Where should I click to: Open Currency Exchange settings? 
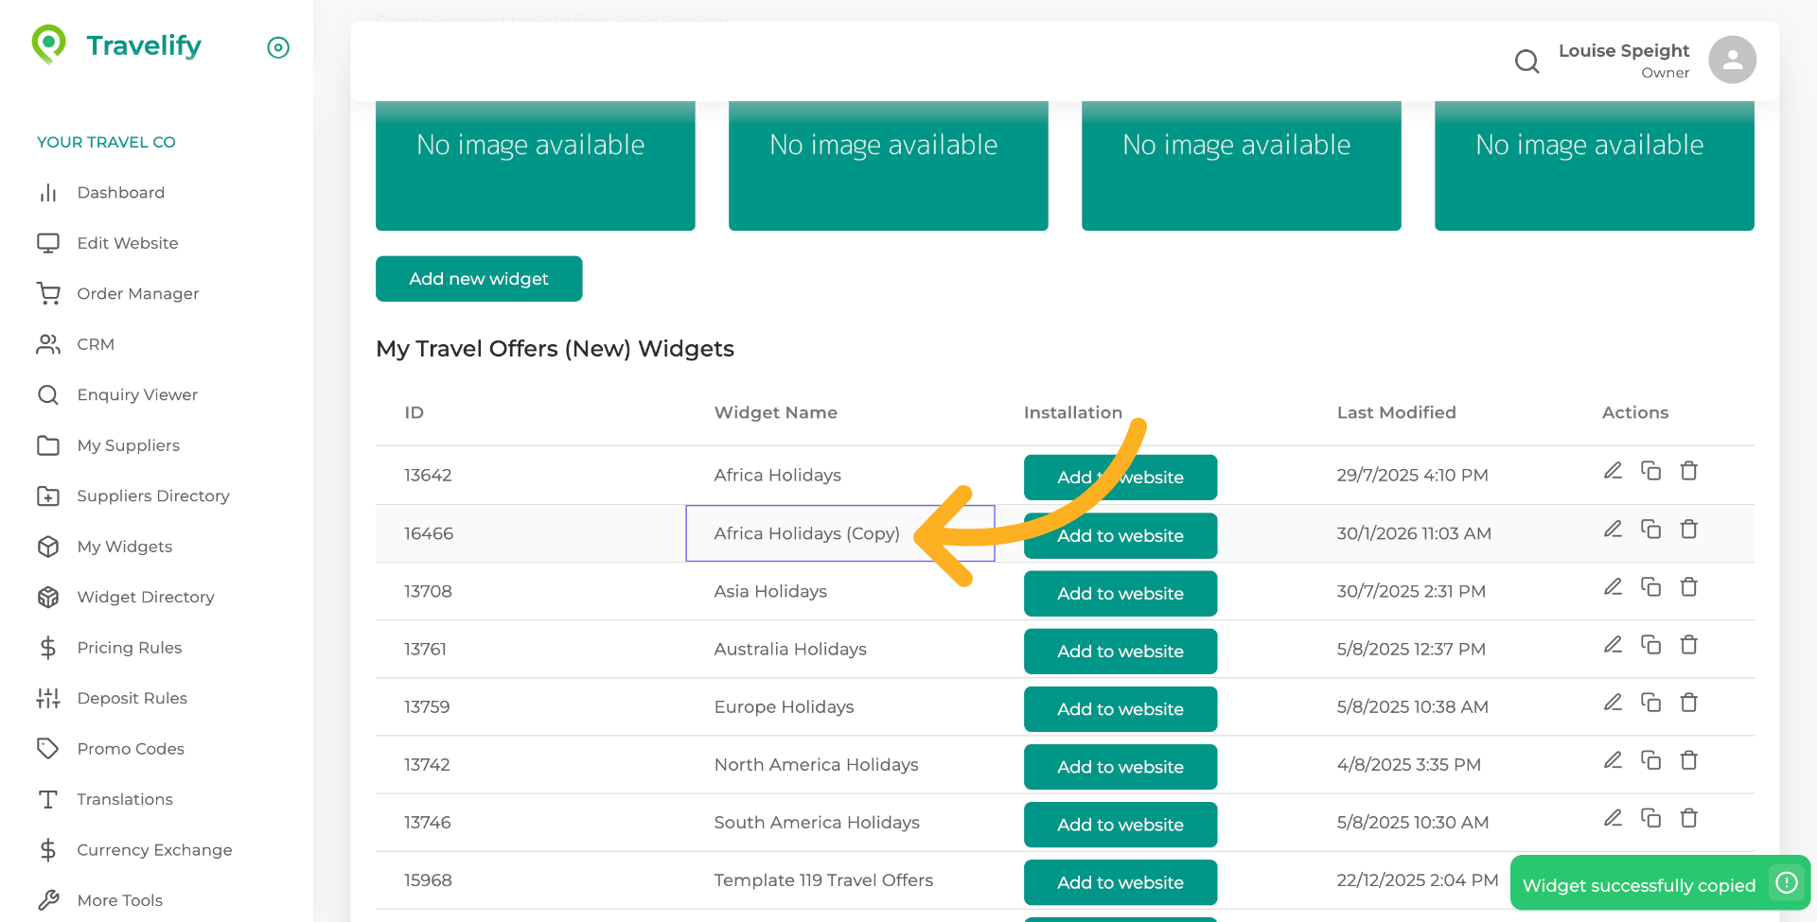[x=154, y=849]
